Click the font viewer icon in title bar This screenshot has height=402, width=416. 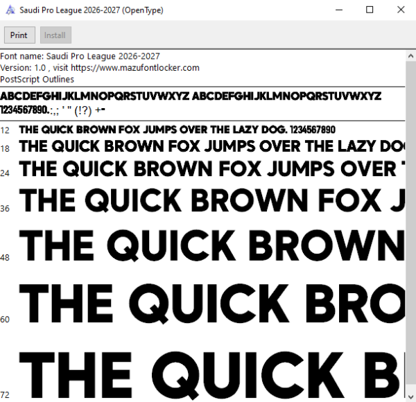click(x=10, y=10)
